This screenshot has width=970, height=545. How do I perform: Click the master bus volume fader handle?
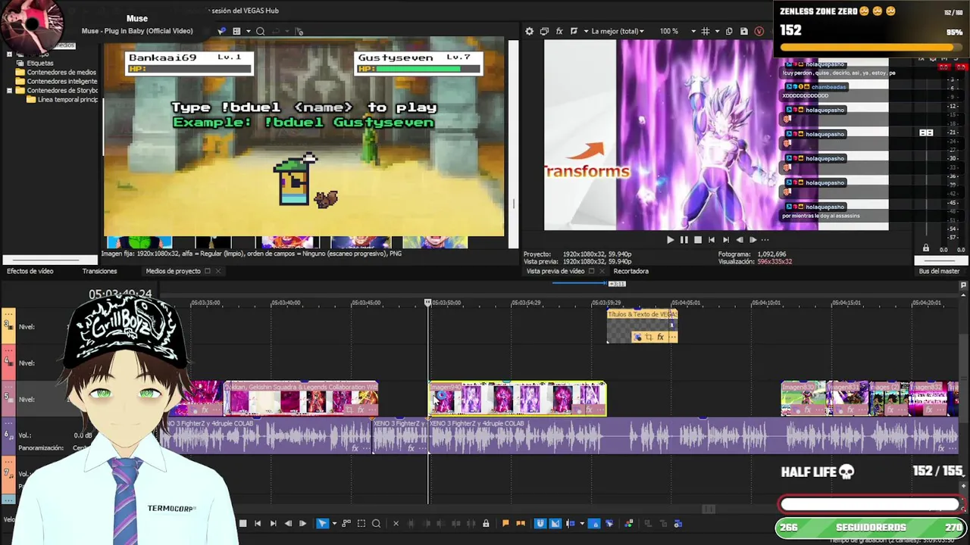point(926,132)
